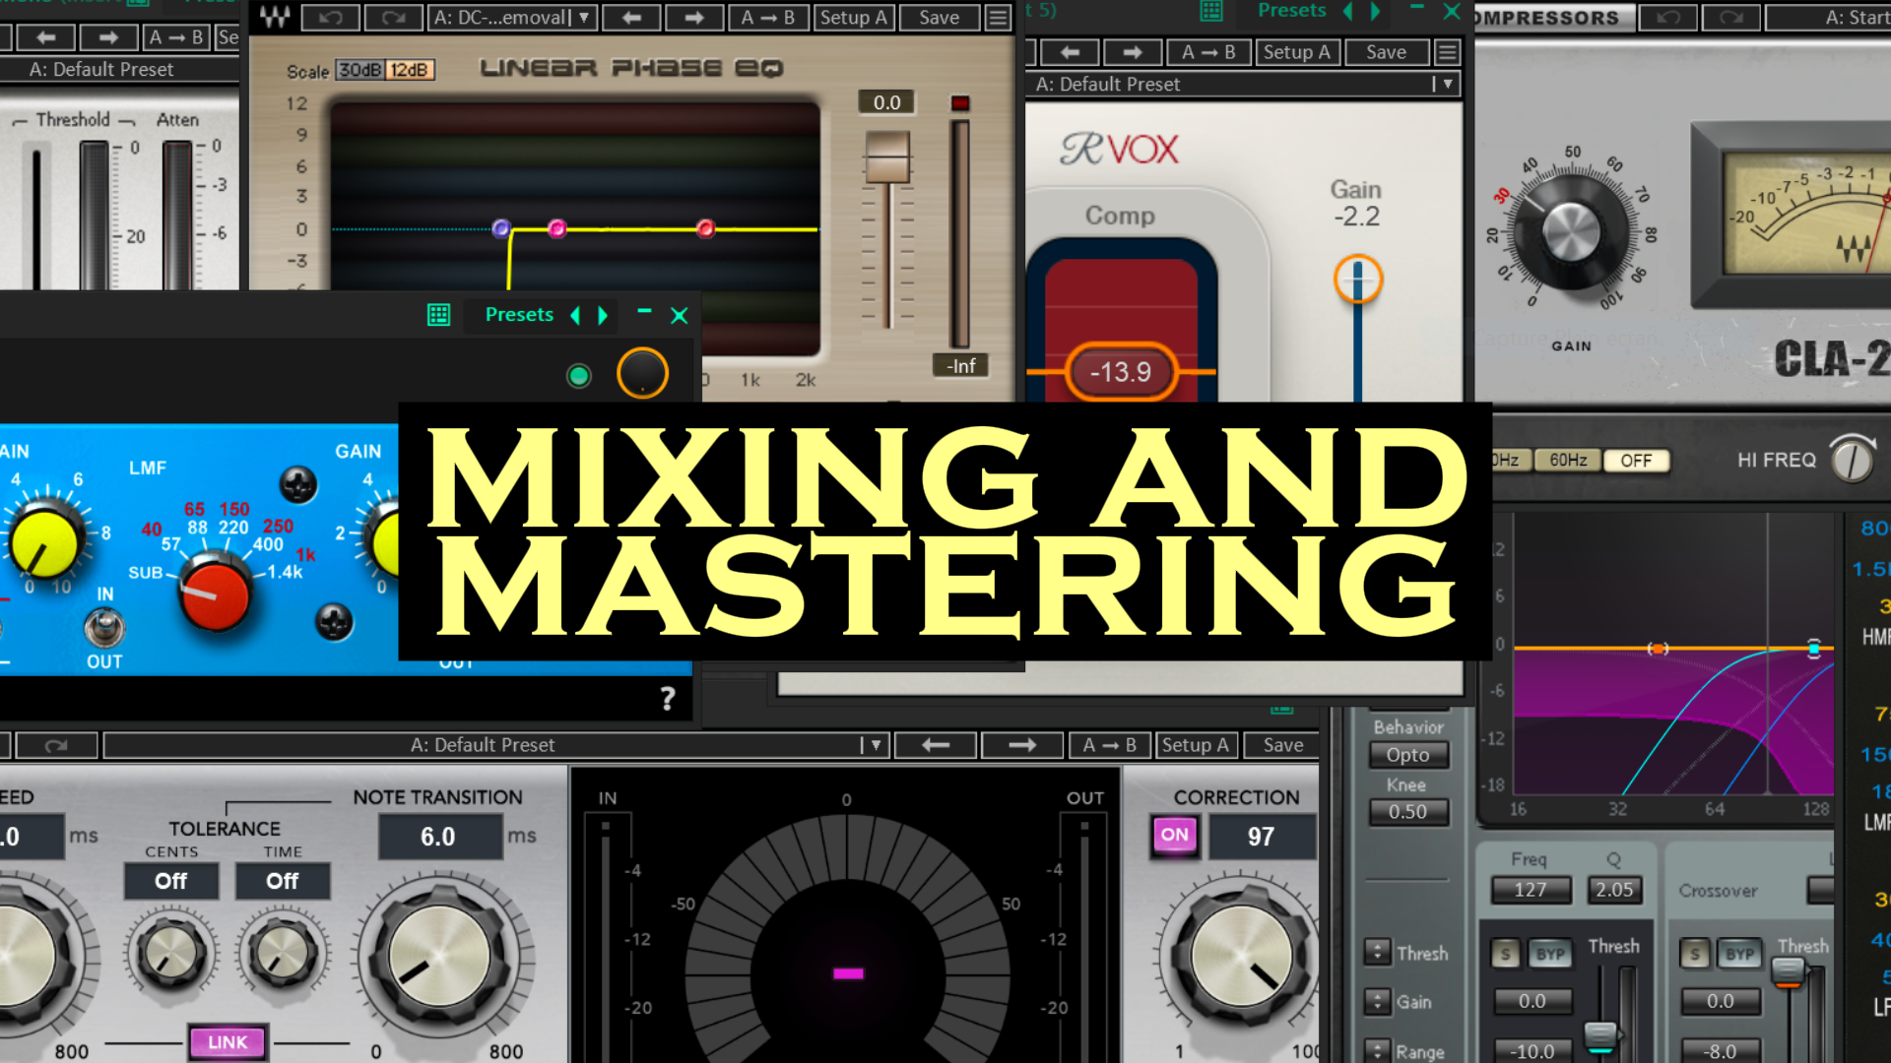Click left arrow in Threshold/Atten plugin toolbar
This screenshot has height=1063, width=1891.
click(x=45, y=37)
